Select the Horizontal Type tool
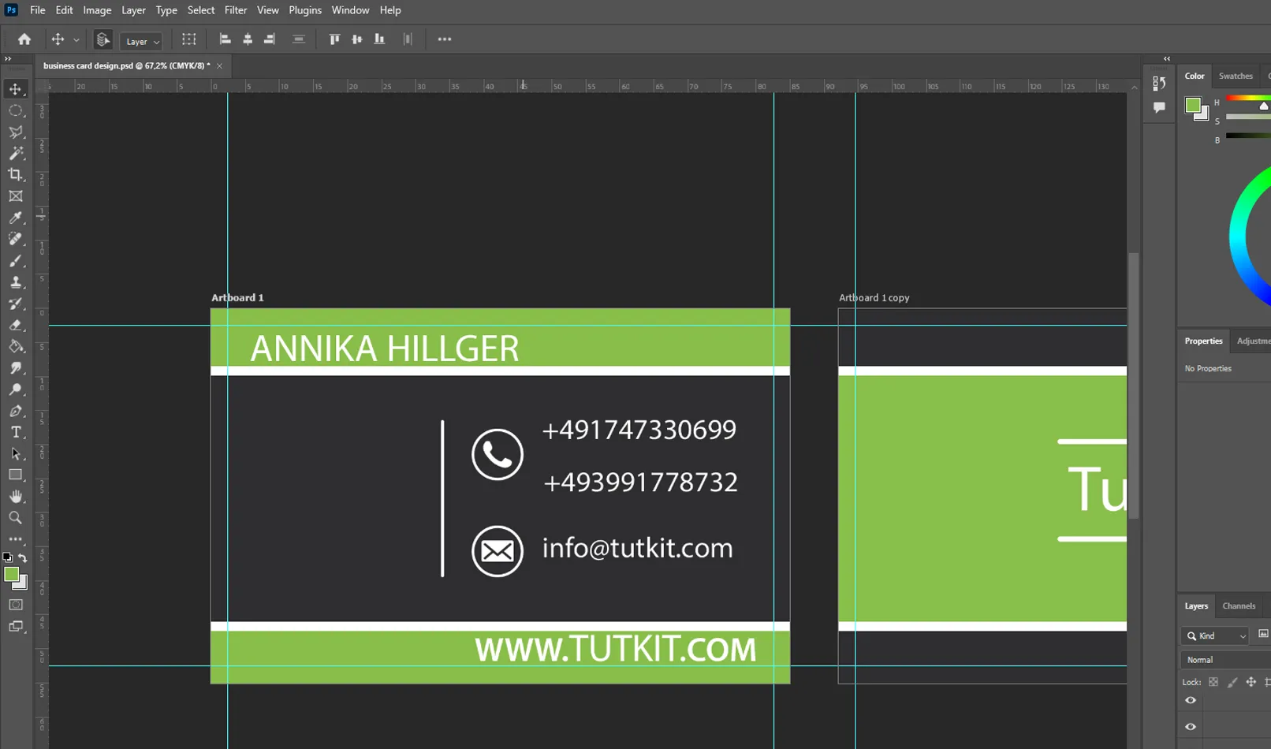1271x749 pixels. (16, 432)
